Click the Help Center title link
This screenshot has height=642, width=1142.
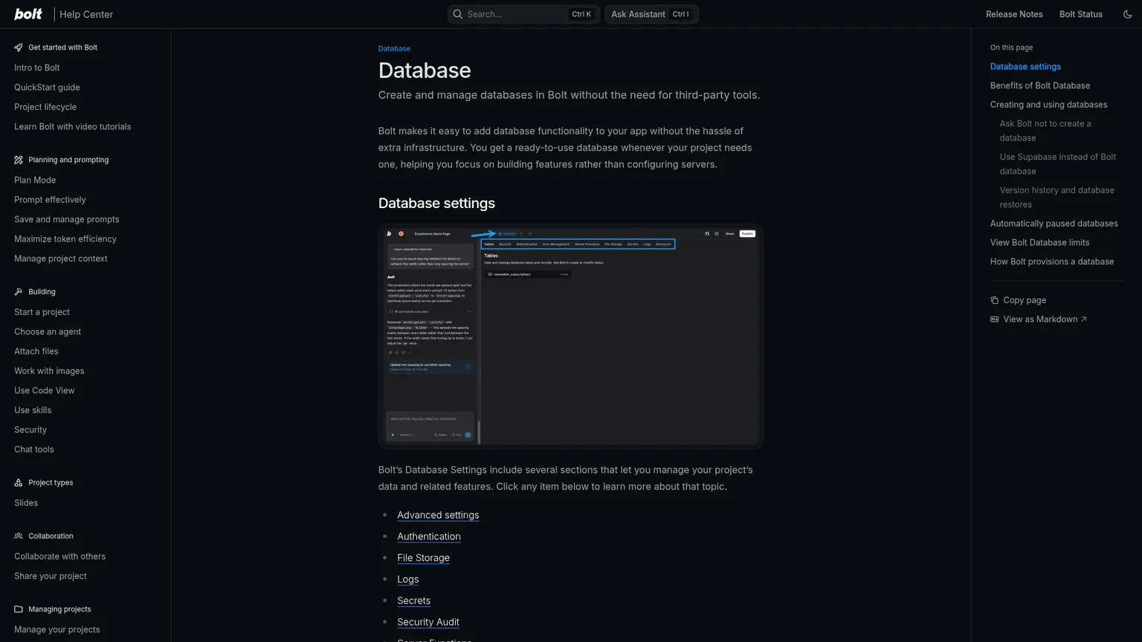pyautogui.click(x=86, y=14)
